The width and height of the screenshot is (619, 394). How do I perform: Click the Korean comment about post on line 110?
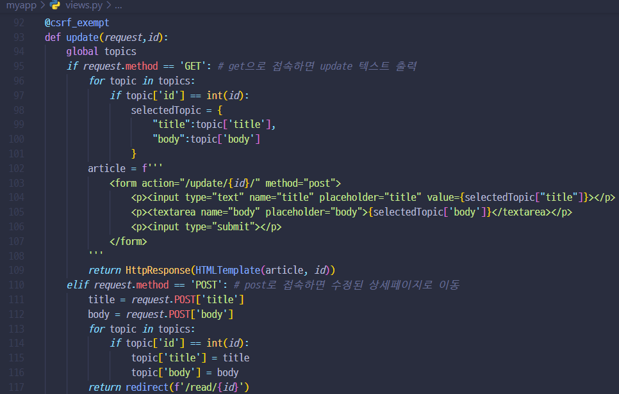(347, 285)
